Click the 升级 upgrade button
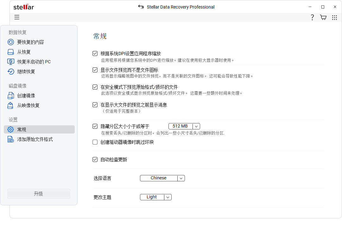The image size is (342, 231). coord(38,194)
